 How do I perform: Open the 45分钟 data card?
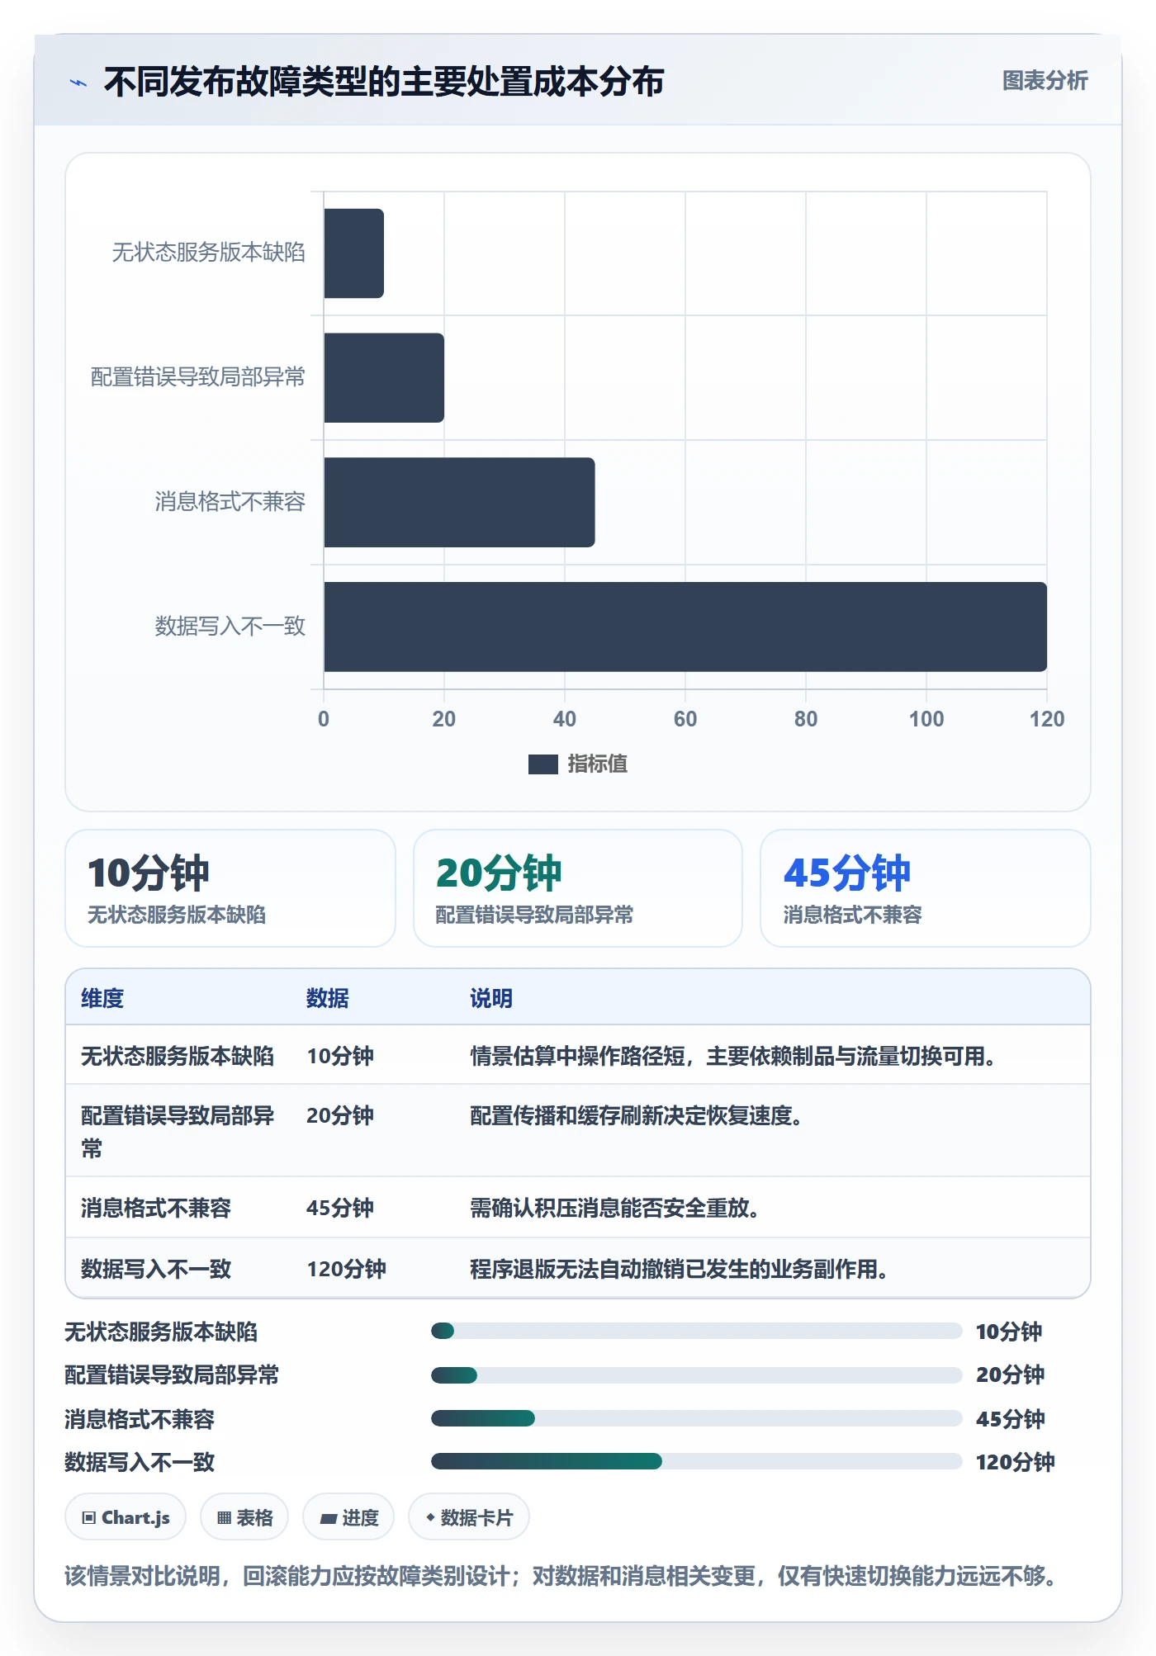[x=926, y=888]
